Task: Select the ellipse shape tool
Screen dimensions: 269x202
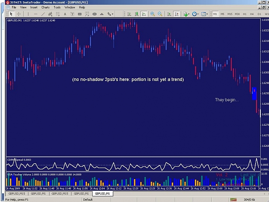Action: point(94,14)
